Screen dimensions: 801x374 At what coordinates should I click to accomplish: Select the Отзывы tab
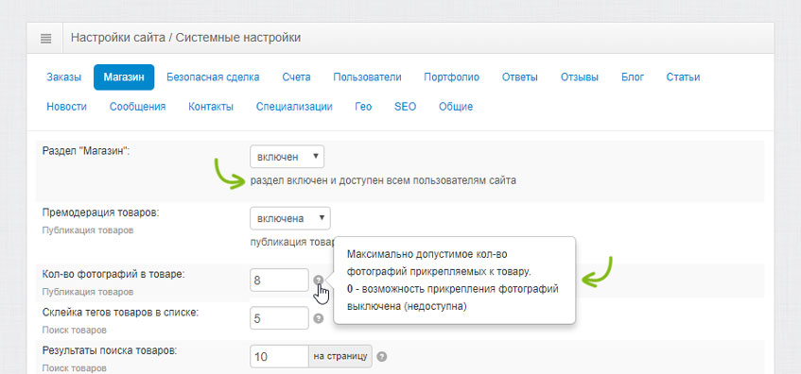(580, 77)
